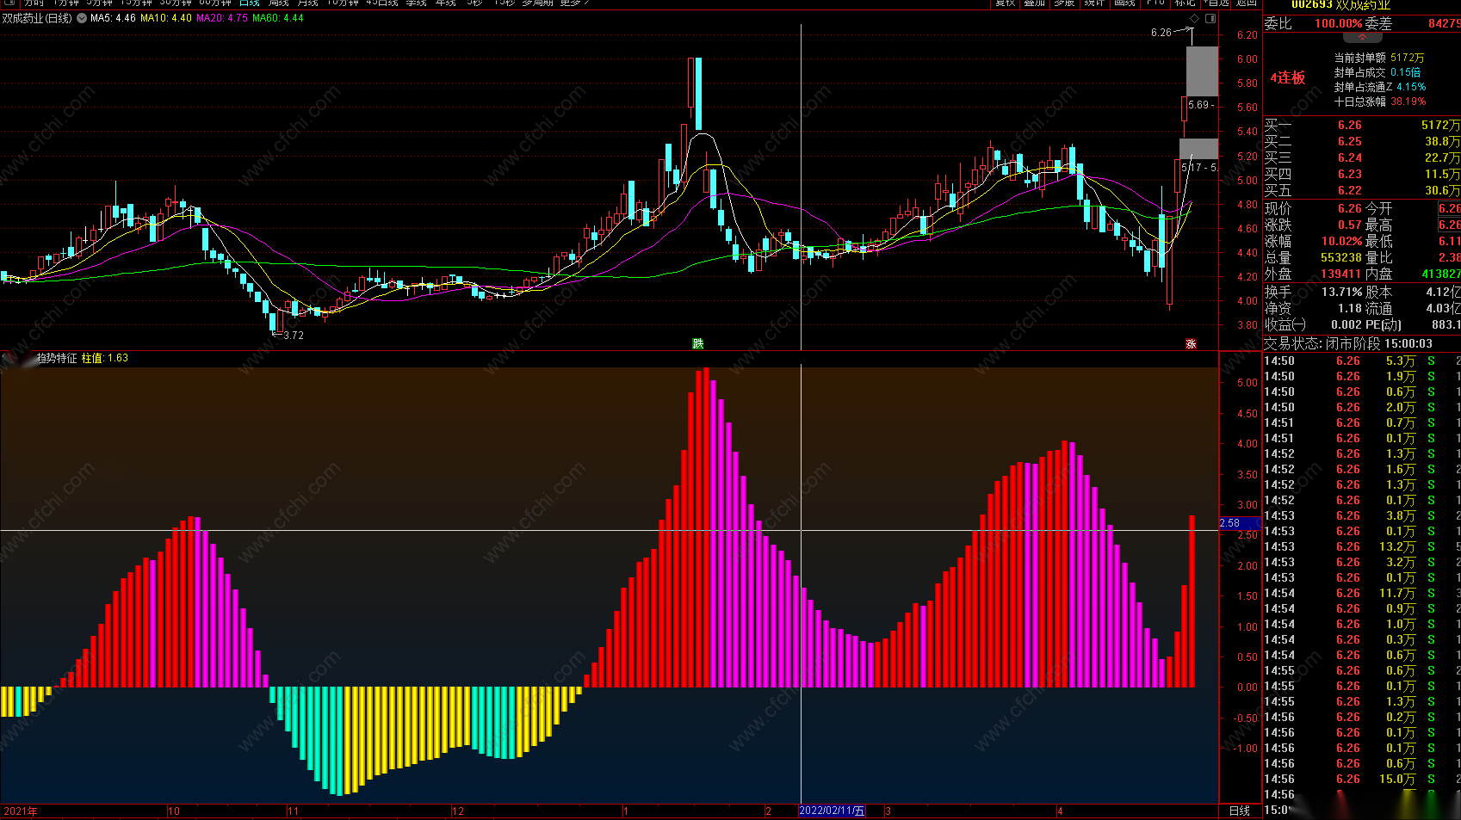Click the 6.26 high price annotation on the chart
The image size is (1461, 820).
[1161, 33]
